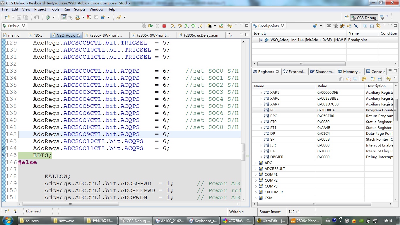Image resolution: width=400 pixels, height=225 pixels.
Task: Open the new breakpoint type dropdown arrow
Action: click(321, 26)
